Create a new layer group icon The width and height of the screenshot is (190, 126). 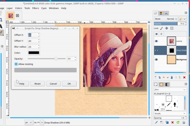point(160,77)
